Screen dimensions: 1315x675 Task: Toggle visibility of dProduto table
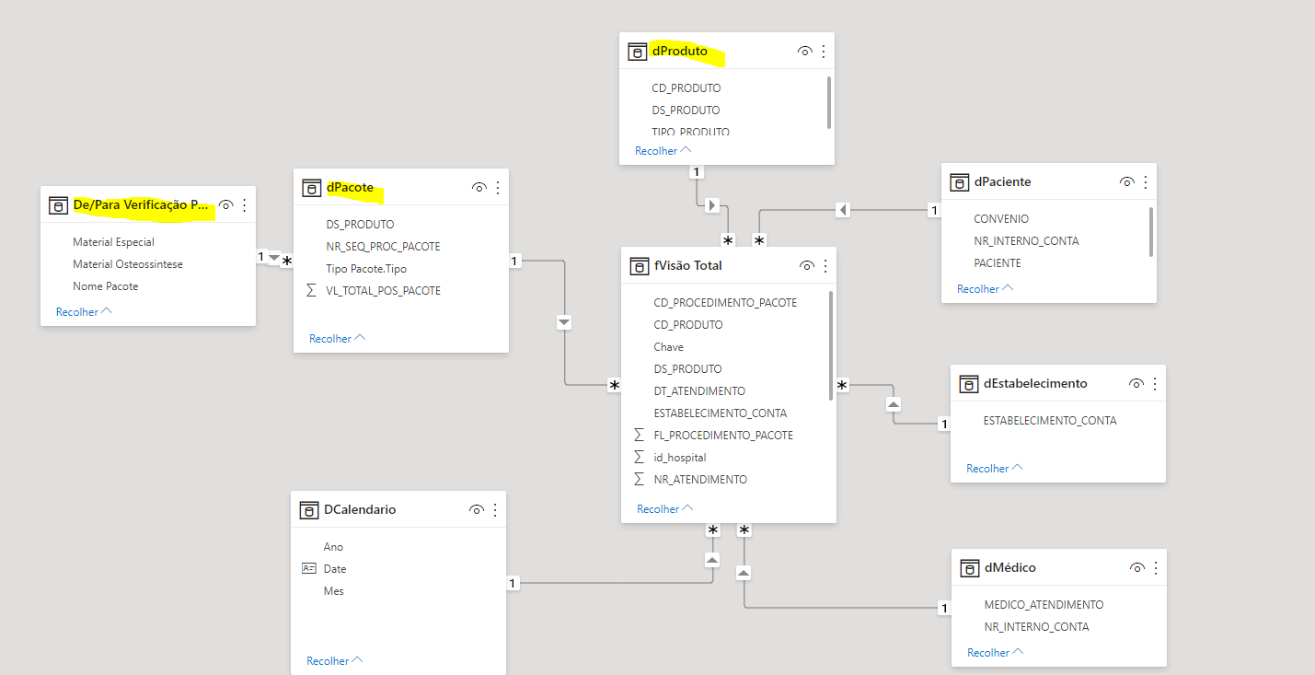click(804, 52)
